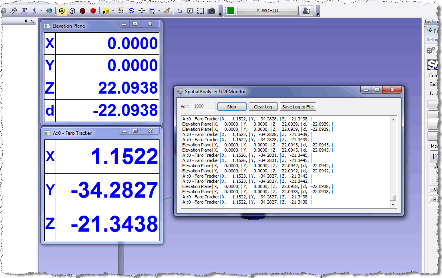Maximize the SpatialAnalyzer UDPMonitor window
Screen dimensions: 442x278
[x=377, y=90]
